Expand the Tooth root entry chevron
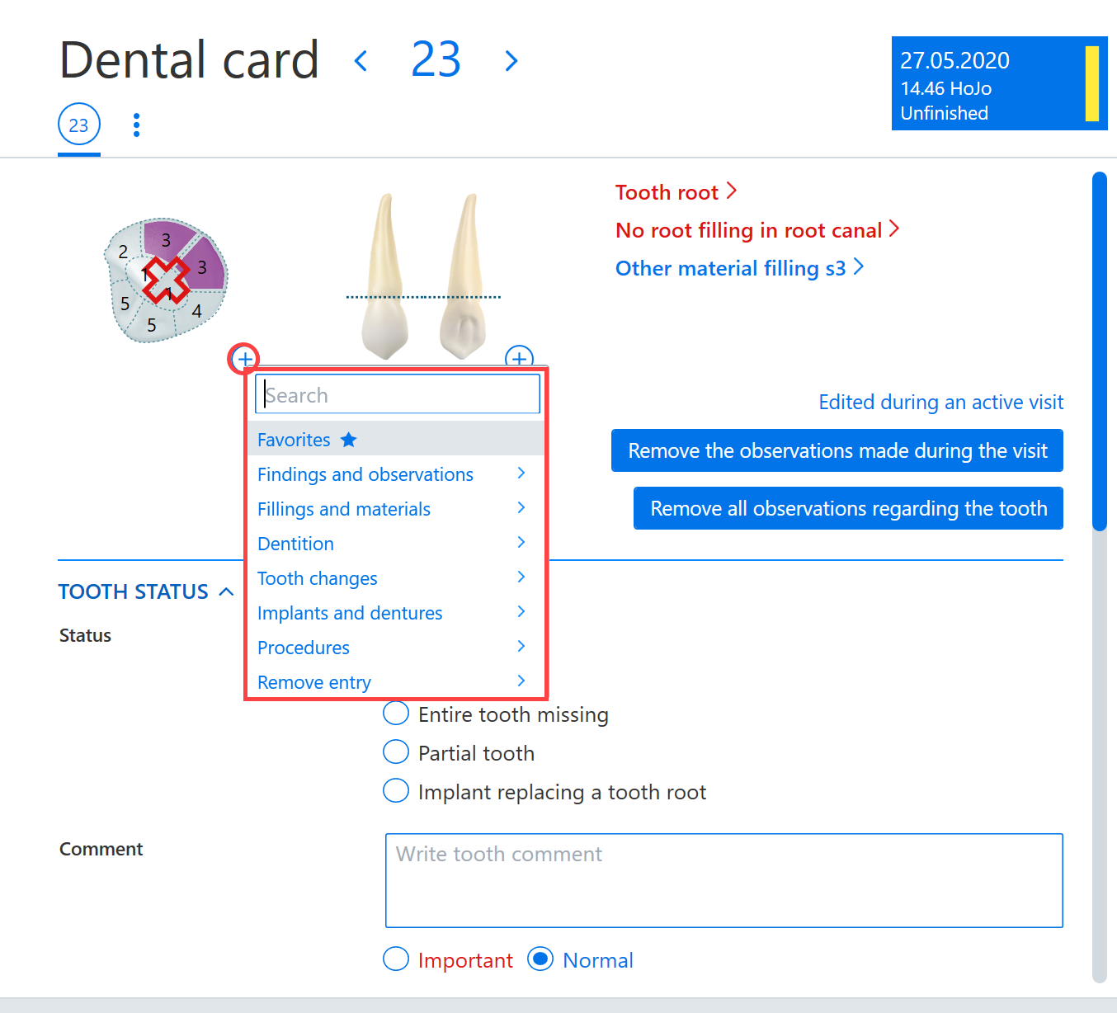The height and width of the screenshot is (1013, 1117). click(732, 191)
